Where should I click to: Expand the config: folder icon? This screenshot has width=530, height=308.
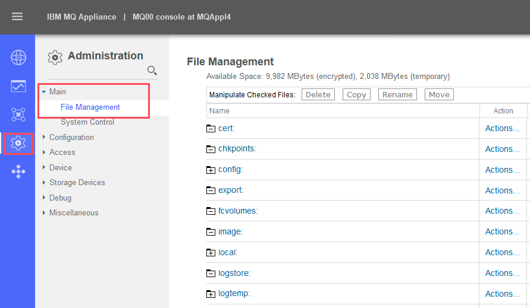click(x=211, y=170)
